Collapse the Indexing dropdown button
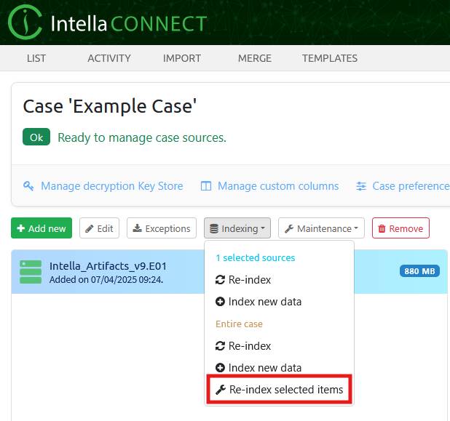 coord(237,228)
